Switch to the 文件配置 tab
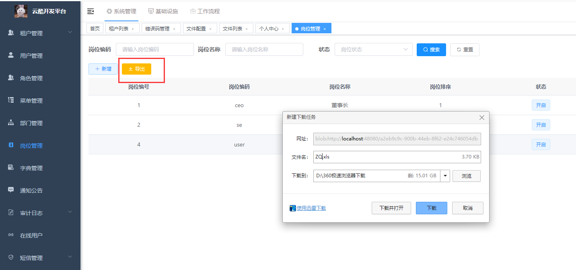The width and height of the screenshot is (576, 270). (200, 28)
